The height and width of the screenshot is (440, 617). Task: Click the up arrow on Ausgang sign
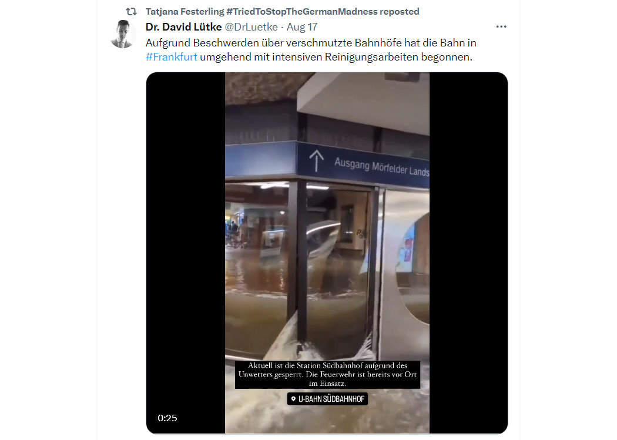pos(316,161)
